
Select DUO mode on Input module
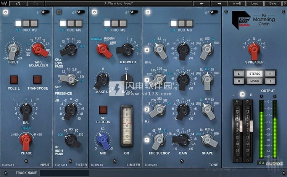[26, 24]
